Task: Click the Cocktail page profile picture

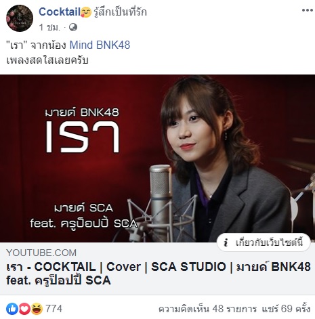Action: click(20, 18)
